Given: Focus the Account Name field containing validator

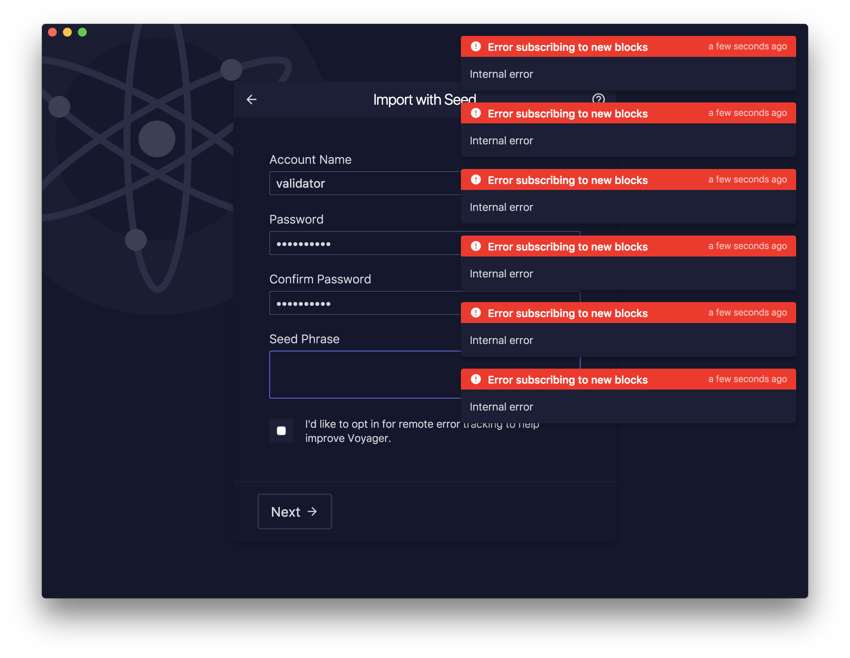Looking at the screenshot, I should point(365,183).
